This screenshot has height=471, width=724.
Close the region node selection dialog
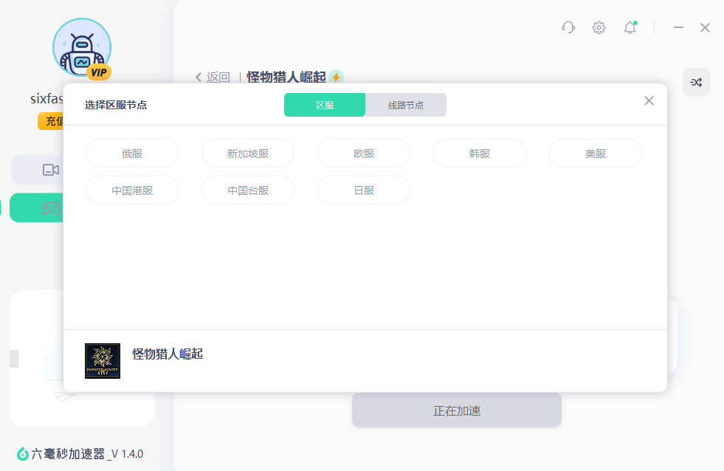tap(649, 101)
